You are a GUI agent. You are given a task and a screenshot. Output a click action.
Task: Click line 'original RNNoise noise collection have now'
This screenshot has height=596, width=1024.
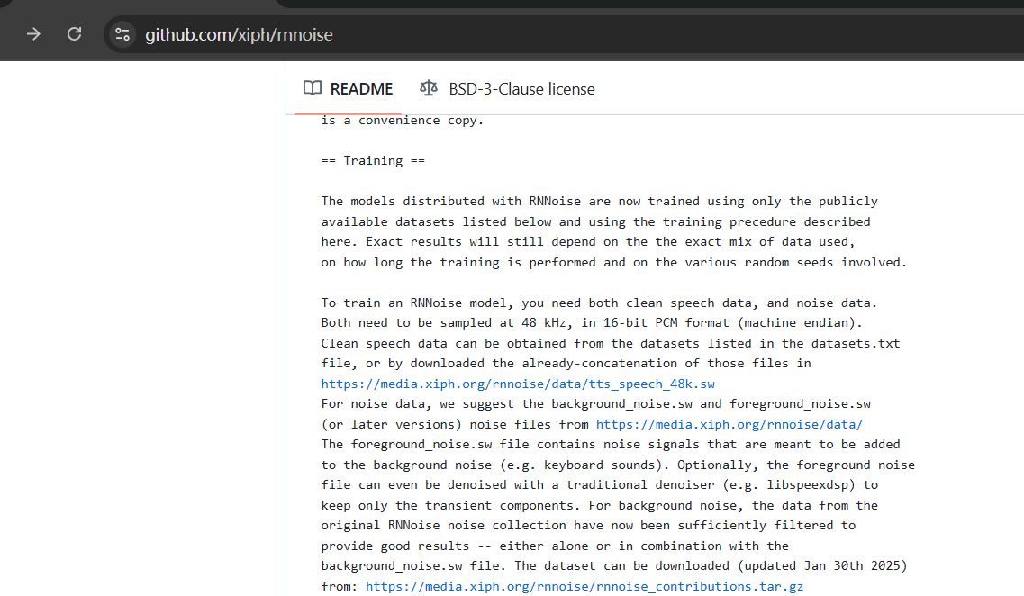(588, 525)
